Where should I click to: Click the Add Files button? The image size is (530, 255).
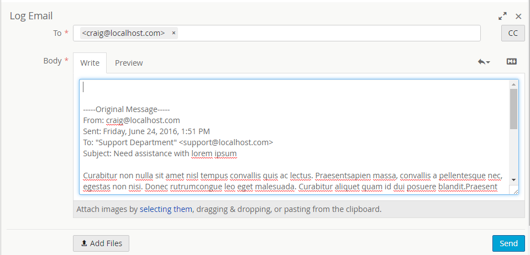101,243
